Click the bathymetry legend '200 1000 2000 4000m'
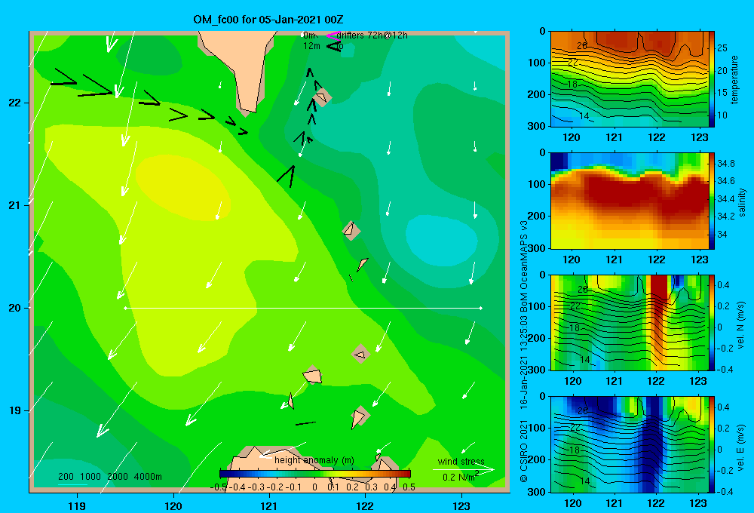Image resolution: width=754 pixels, height=513 pixels. click(x=110, y=477)
